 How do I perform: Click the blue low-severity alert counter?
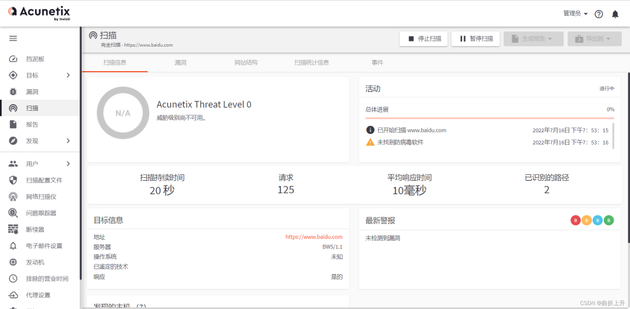click(x=598, y=220)
